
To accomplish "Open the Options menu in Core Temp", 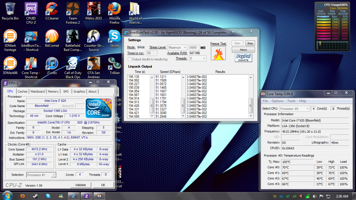I will tap(277, 101).
